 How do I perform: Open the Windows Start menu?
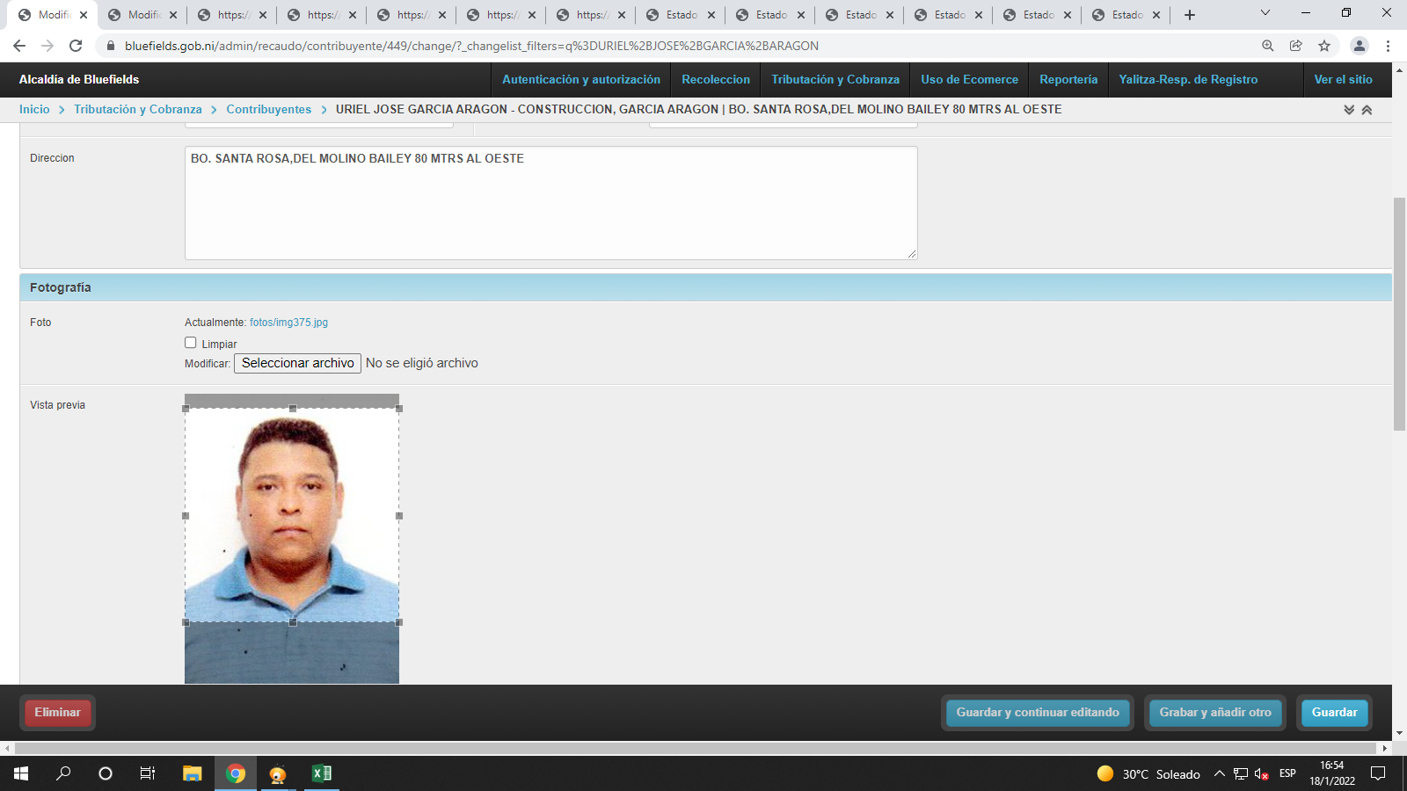21,773
